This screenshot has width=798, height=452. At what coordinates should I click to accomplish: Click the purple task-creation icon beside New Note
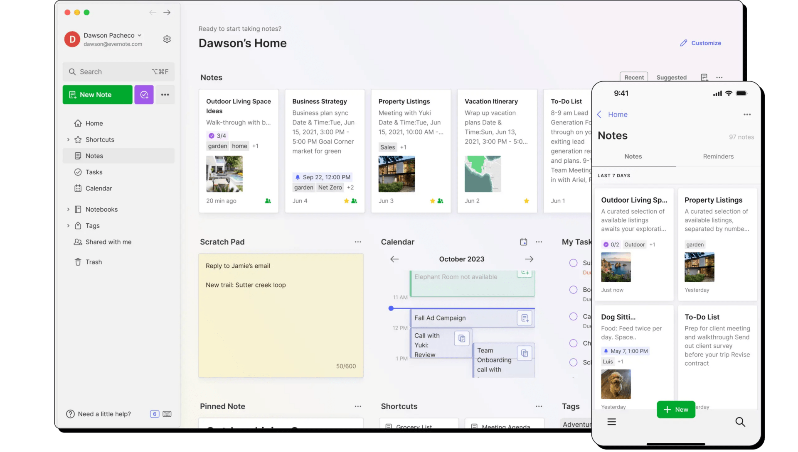[x=144, y=95]
